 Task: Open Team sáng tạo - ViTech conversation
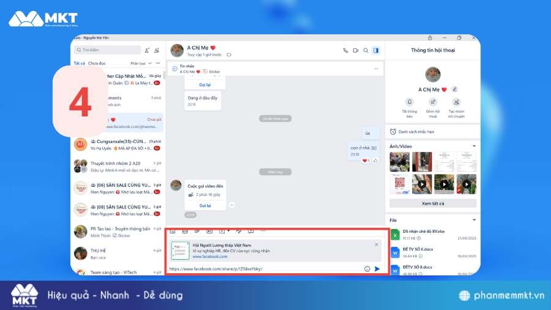(x=118, y=271)
